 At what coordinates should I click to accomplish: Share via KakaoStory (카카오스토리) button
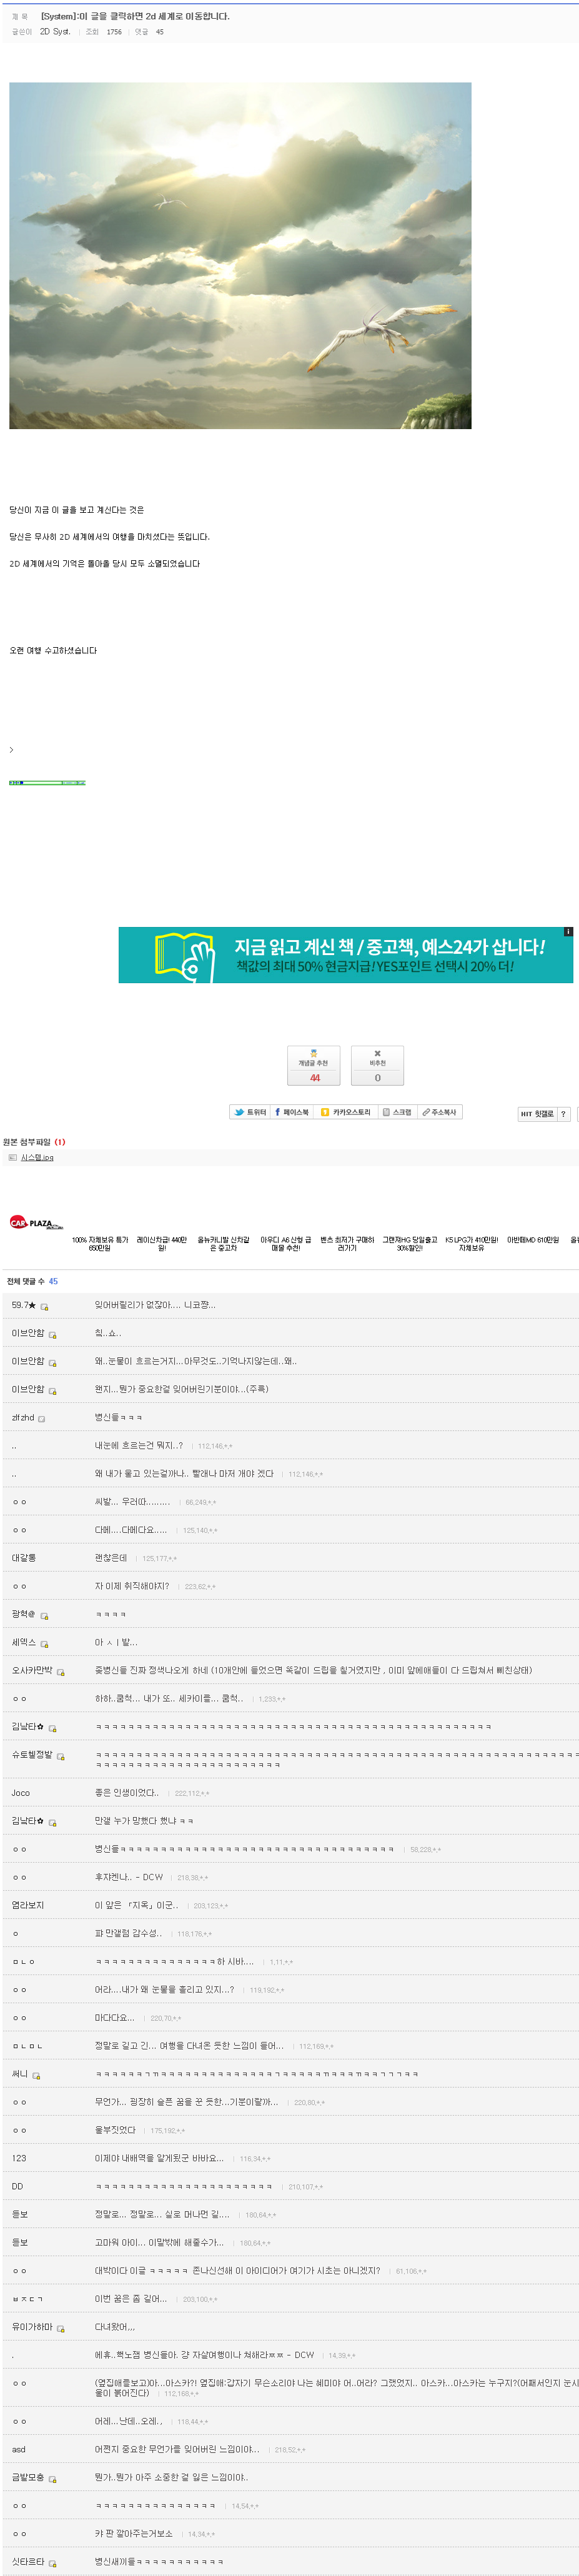(345, 1112)
